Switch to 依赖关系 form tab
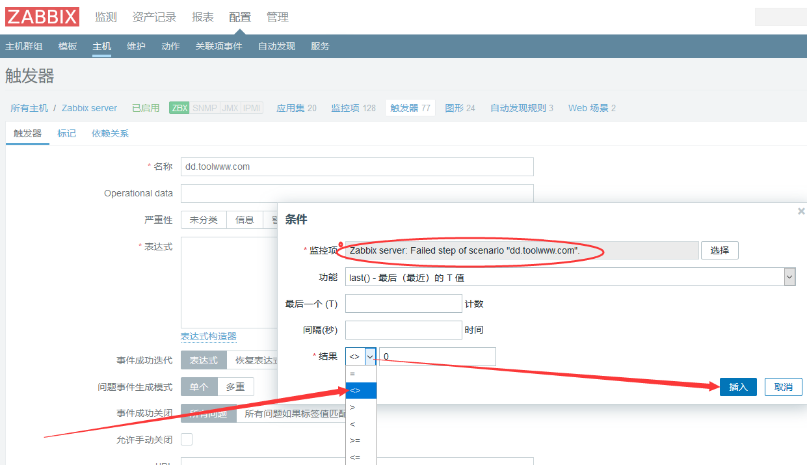This screenshot has height=465, width=807. pos(110,133)
